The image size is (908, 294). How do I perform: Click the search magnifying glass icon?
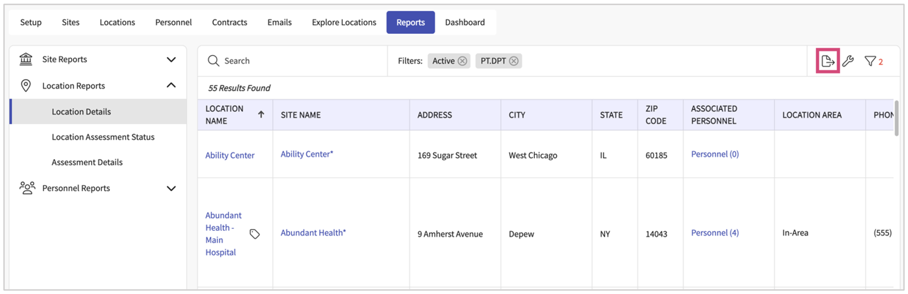click(x=213, y=61)
